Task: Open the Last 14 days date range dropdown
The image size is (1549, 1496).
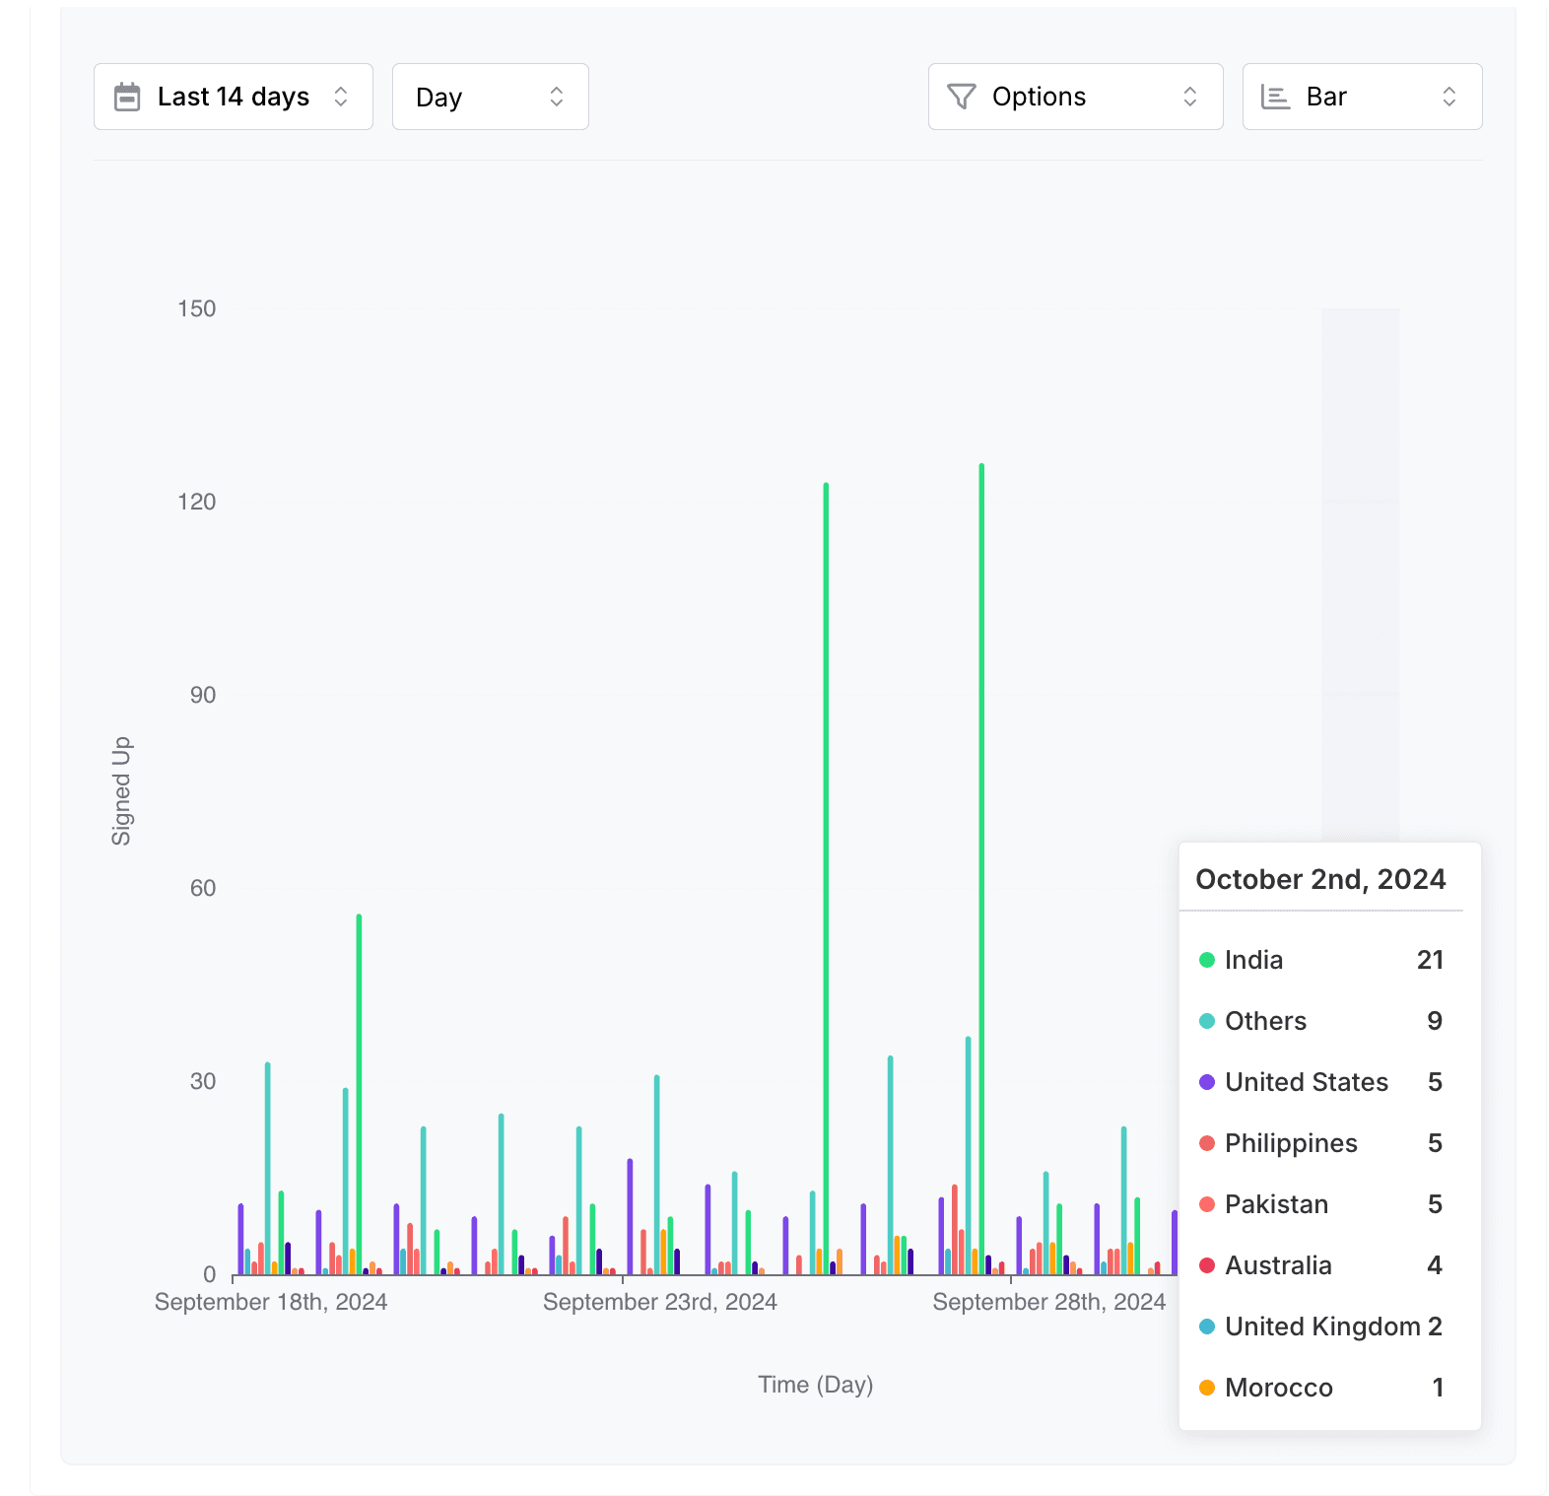Action: click(234, 97)
